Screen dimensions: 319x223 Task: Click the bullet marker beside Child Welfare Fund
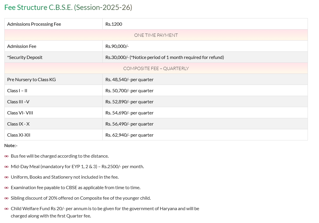click(6, 208)
